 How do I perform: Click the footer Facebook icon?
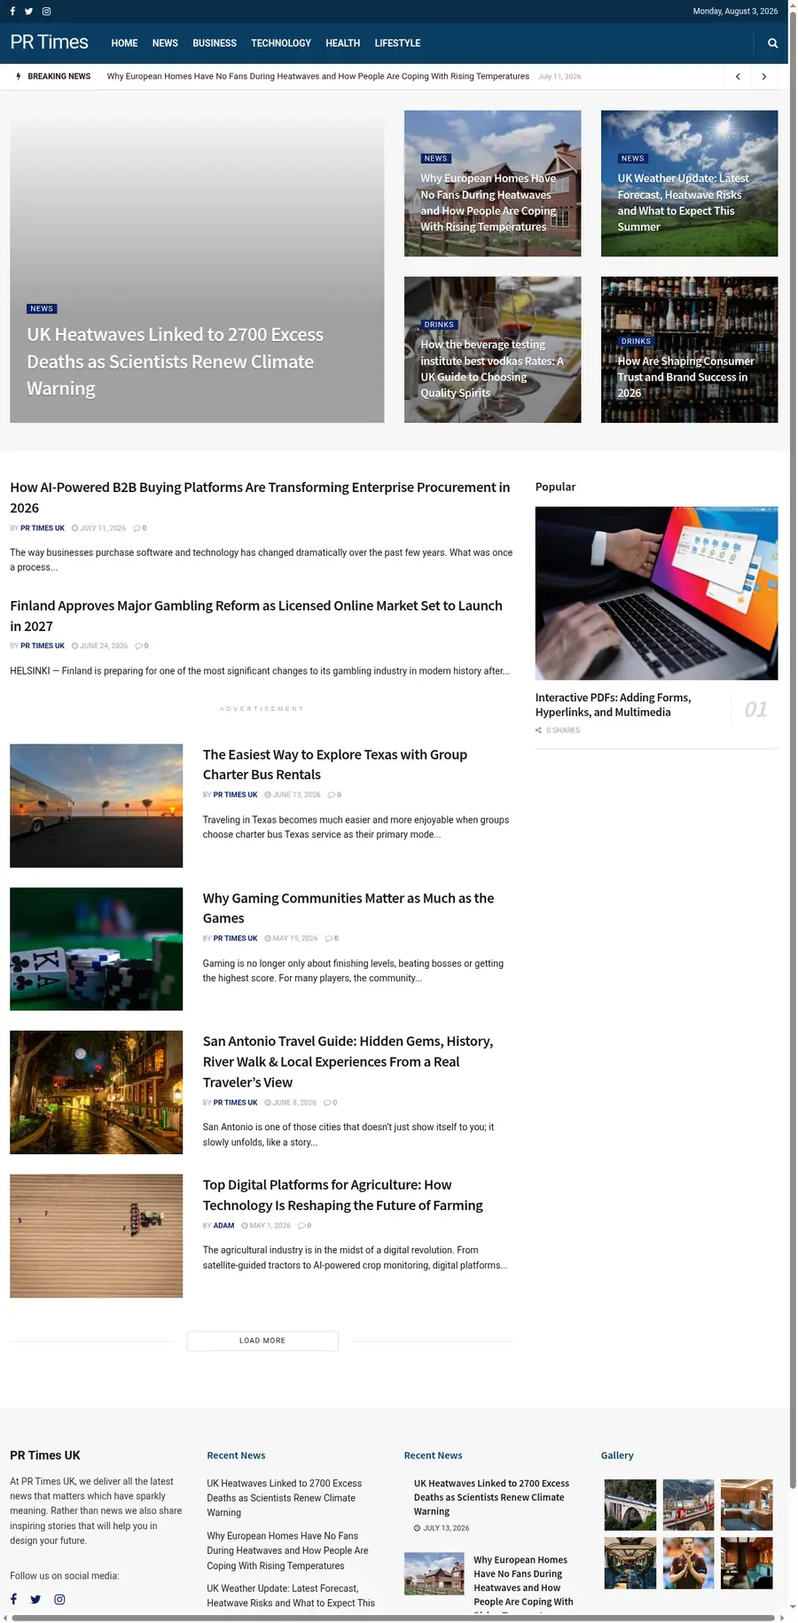click(x=13, y=1599)
